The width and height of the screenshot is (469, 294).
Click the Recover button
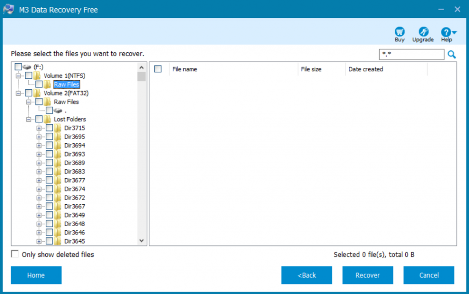click(368, 275)
